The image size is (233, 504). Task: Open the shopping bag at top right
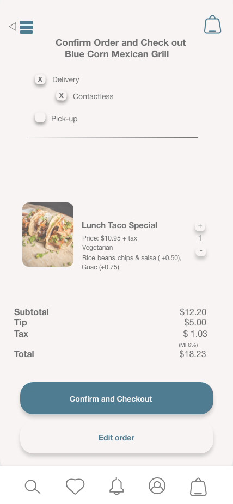pos(213,24)
